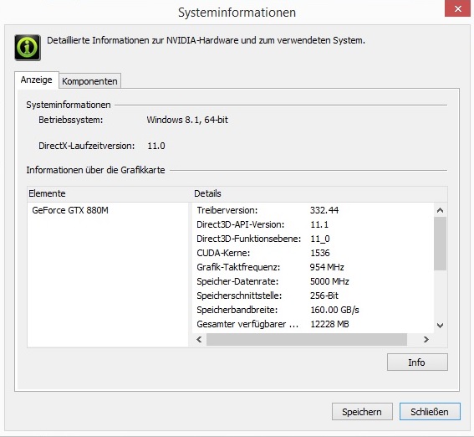Select the Gesamter verfügbarer 12228 MB row
Screen dimensions: 474x437
[313, 324]
